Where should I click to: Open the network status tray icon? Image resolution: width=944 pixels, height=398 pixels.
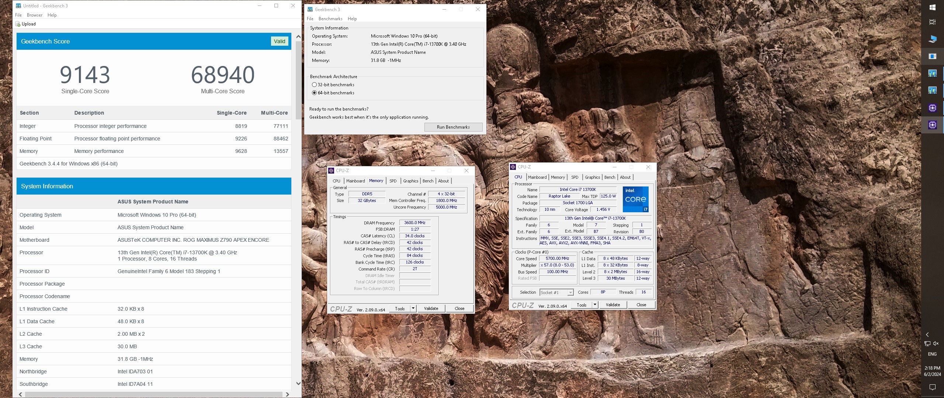click(927, 343)
